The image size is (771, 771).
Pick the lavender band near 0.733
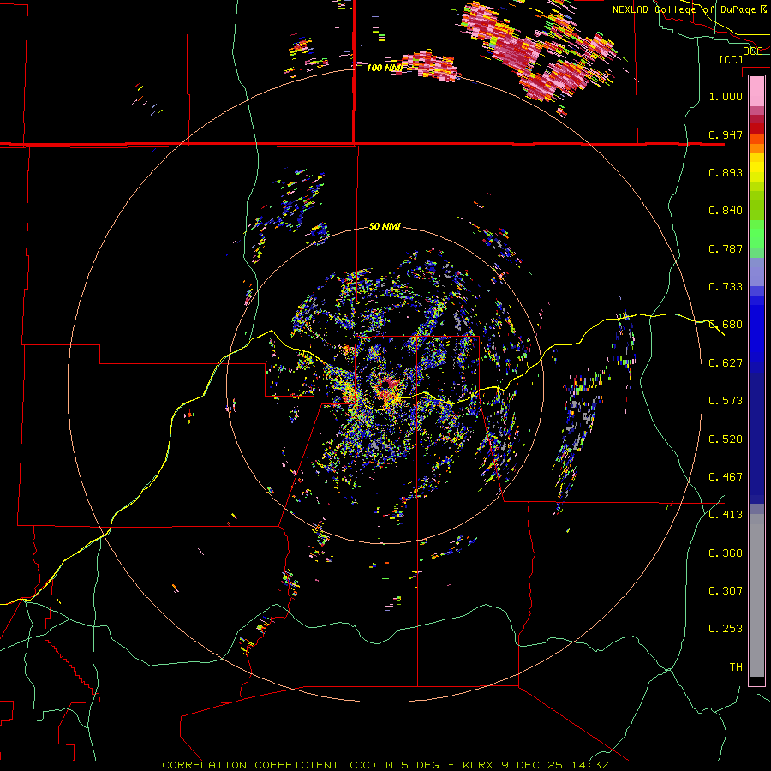[x=756, y=272]
